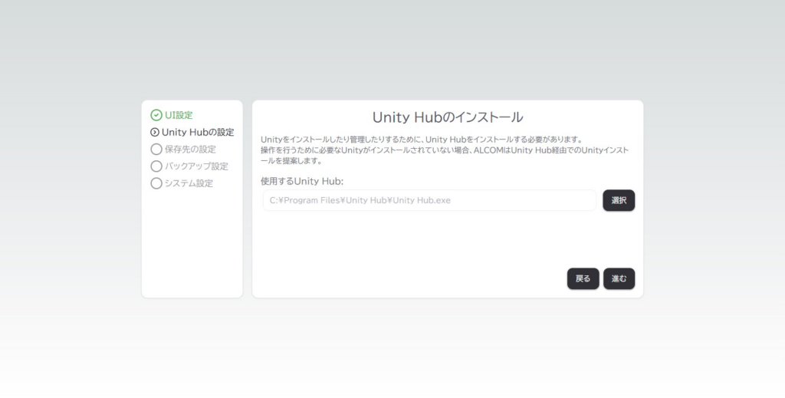785x398 pixels.
Task: Click the Unity Hub path input field
Action: 429,200
